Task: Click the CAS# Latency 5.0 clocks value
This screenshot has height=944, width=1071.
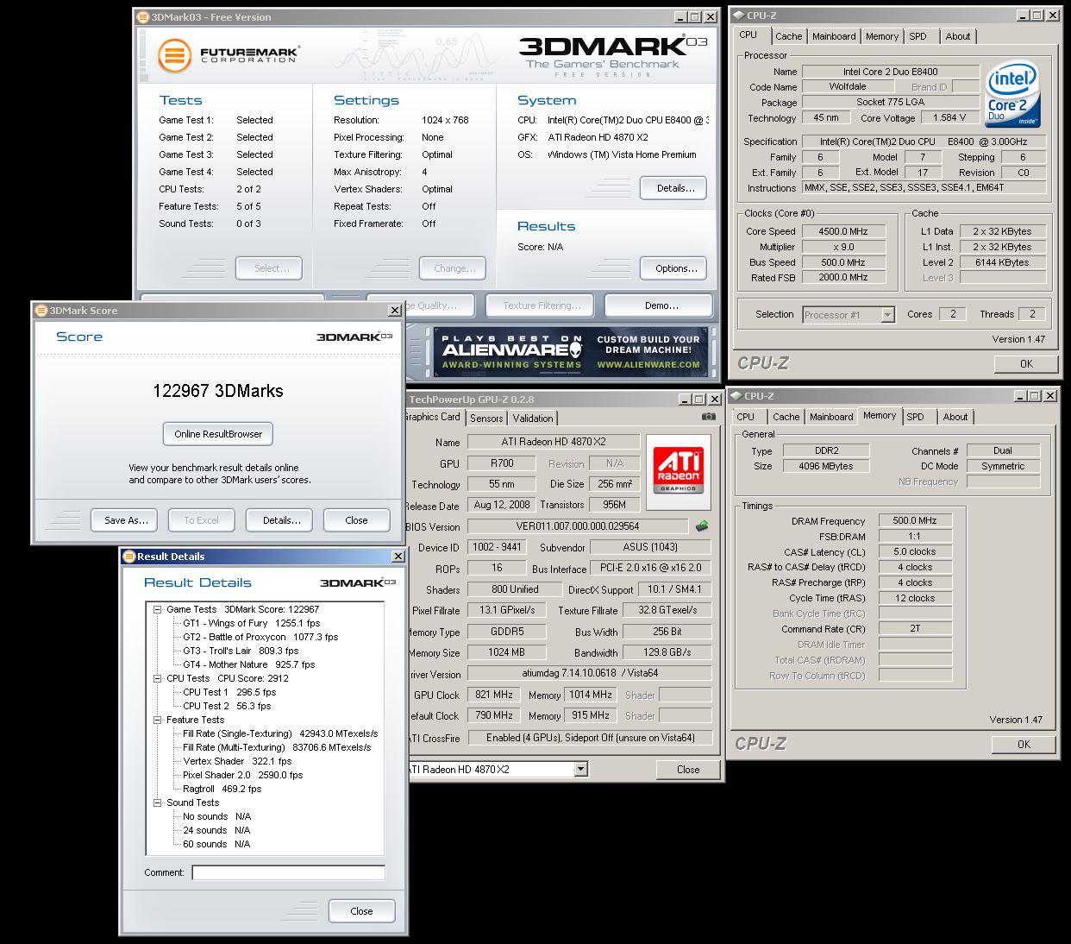Action: tap(915, 551)
